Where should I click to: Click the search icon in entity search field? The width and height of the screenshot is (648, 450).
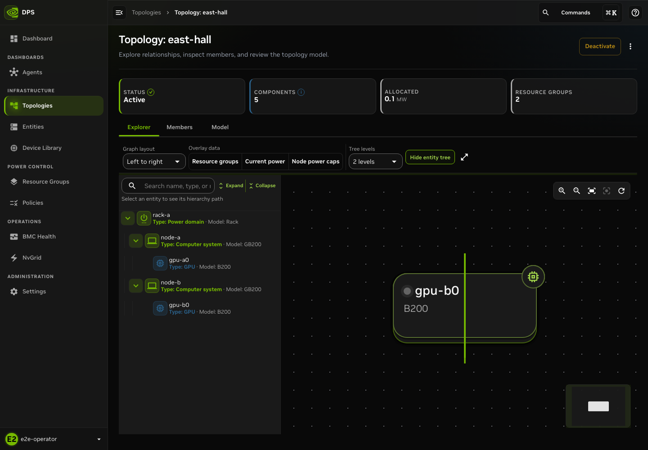[x=132, y=186]
